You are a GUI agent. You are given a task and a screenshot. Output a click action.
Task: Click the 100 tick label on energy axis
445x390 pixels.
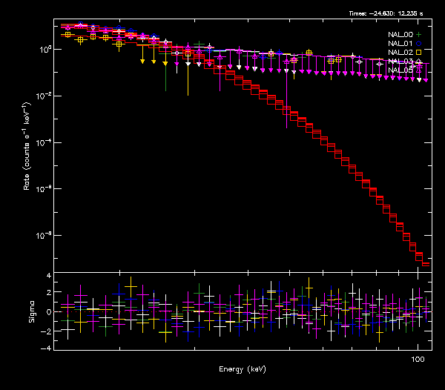[418, 359]
